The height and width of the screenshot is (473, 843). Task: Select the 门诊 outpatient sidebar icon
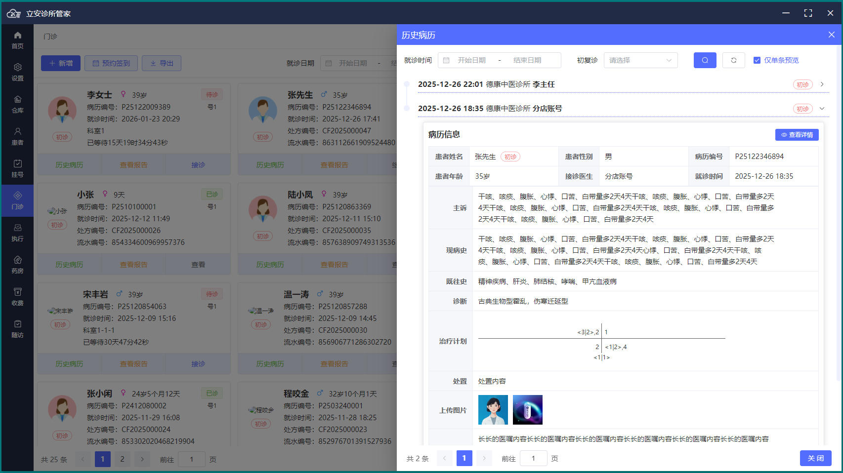[x=17, y=200]
